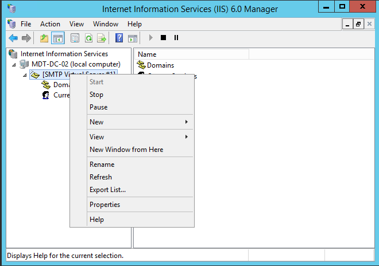Click the Back arrow toolbar icon
This screenshot has width=379, height=266.
[x=13, y=38]
